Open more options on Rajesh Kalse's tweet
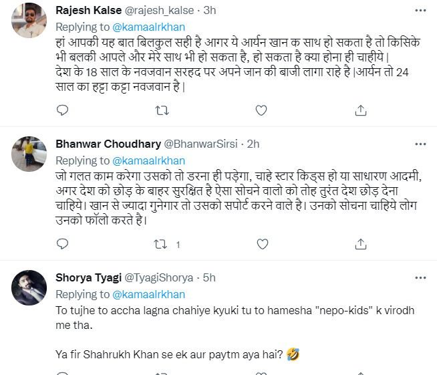Image resolution: width=437 pixels, height=375 pixels. [x=420, y=11]
